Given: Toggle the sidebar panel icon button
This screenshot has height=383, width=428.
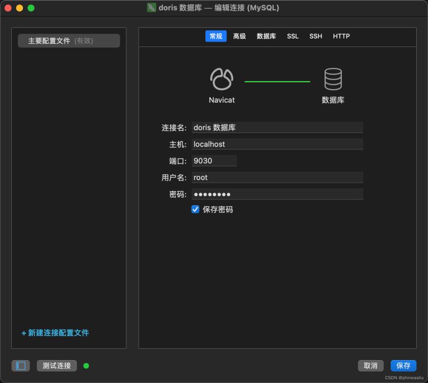Looking at the screenshot, I should [21, 365].
